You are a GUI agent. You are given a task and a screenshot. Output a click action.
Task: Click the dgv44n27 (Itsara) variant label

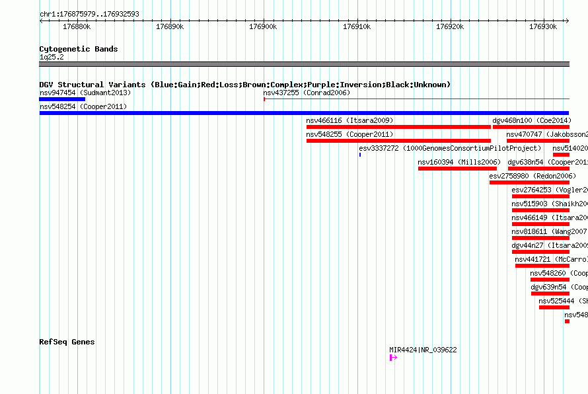(x=550, y=245)
